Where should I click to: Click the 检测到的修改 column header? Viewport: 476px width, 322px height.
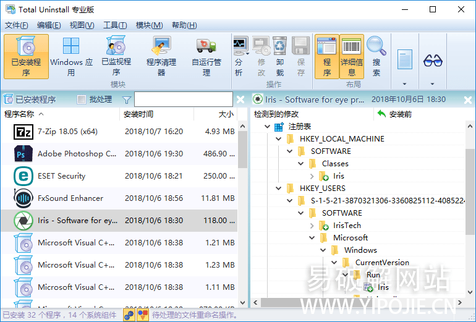point(312,114)
